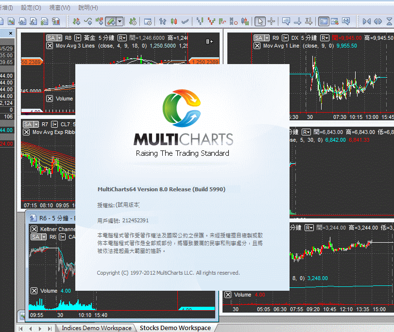Open the drawing tool dropdown arrow
Viewport: 394px width, 332px height.
(120, 21)
